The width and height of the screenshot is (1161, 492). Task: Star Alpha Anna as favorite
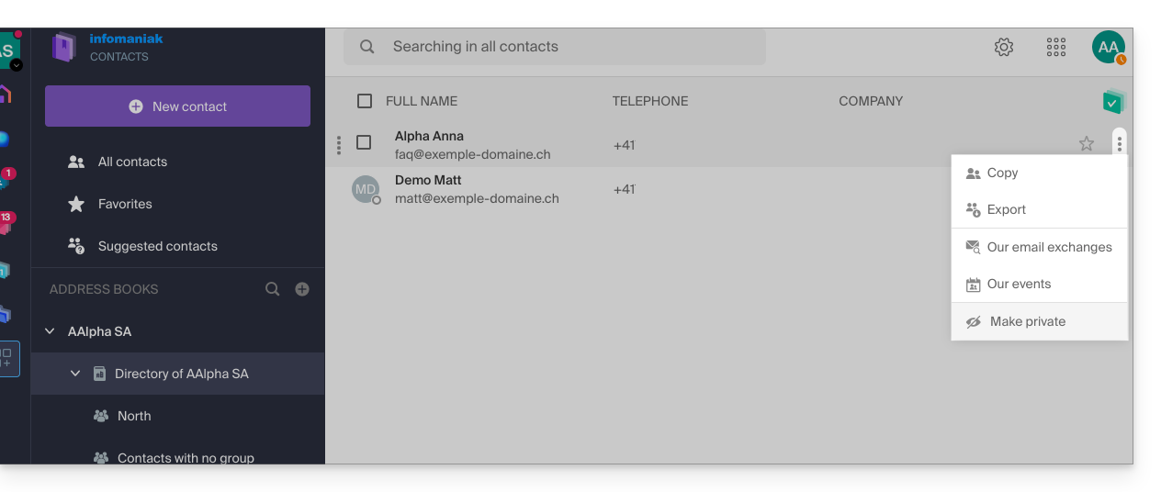pyautogui.click(x=1087, y=143)
